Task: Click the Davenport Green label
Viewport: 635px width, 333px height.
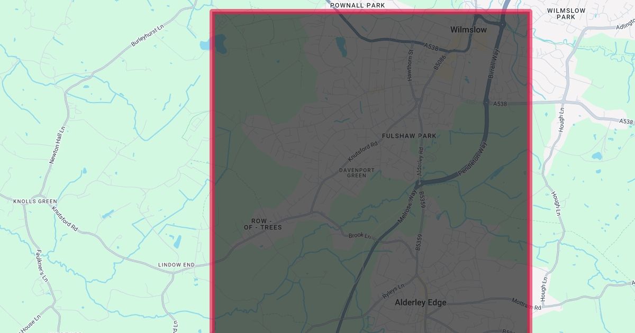Action: pyautogui.click(x=357, y=173)
